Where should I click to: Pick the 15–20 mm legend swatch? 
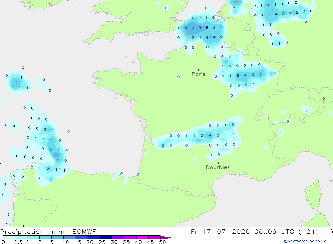(82, 237)
